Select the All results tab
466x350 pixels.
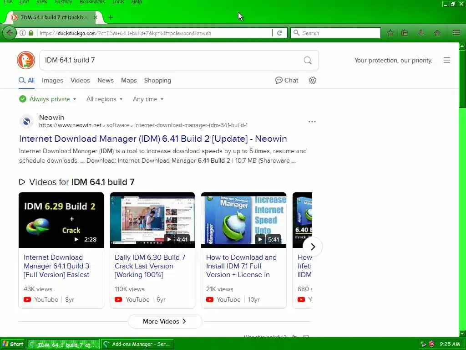pos(27,80)
